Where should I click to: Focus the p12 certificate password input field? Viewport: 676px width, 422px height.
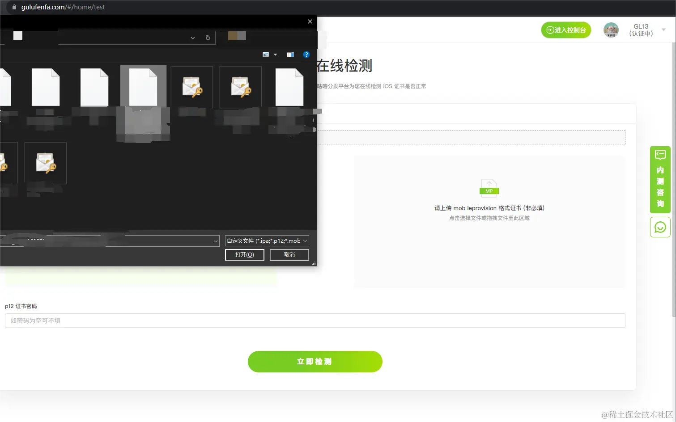tap(315, 320)
